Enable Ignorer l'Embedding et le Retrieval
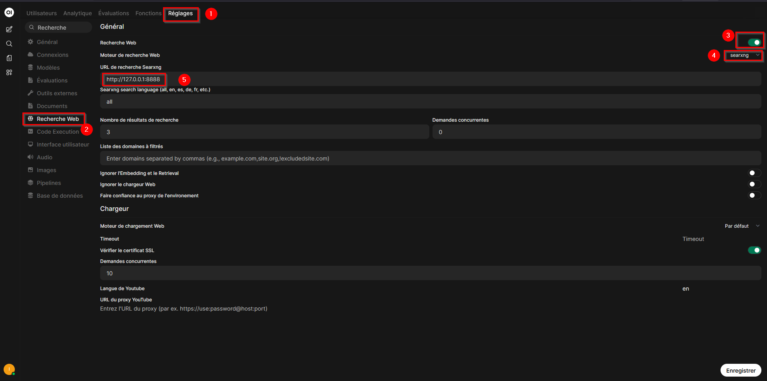 (754, 173)
